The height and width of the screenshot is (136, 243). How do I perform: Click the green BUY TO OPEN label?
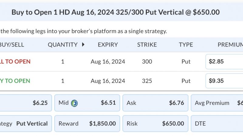[x=15, y=81]
